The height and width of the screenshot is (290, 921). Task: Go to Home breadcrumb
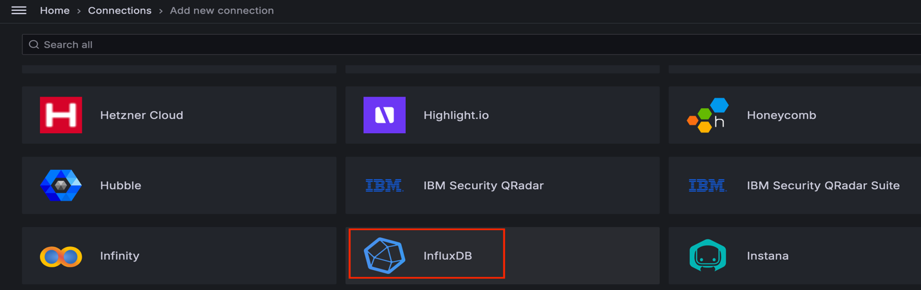[x=55, y=10]
